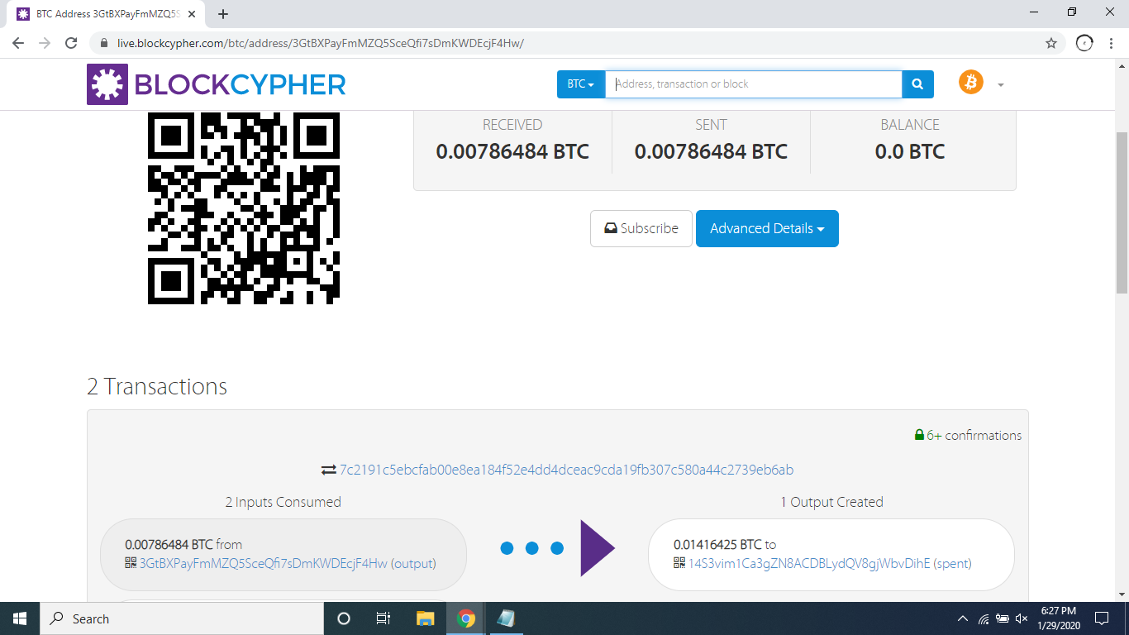
Task: Click the Subscribe button
Action: pos(641,229)
